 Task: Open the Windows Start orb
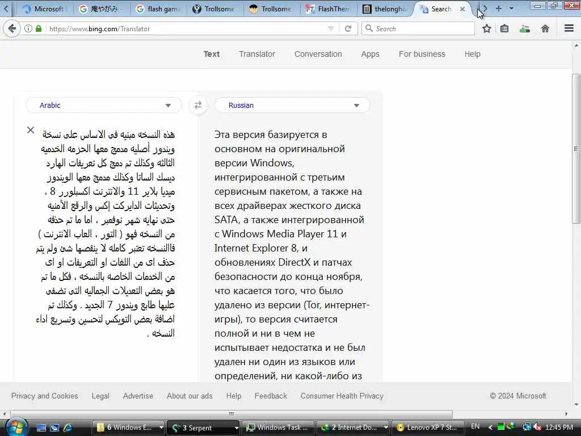pyautogui.click(x=15, y=427)
